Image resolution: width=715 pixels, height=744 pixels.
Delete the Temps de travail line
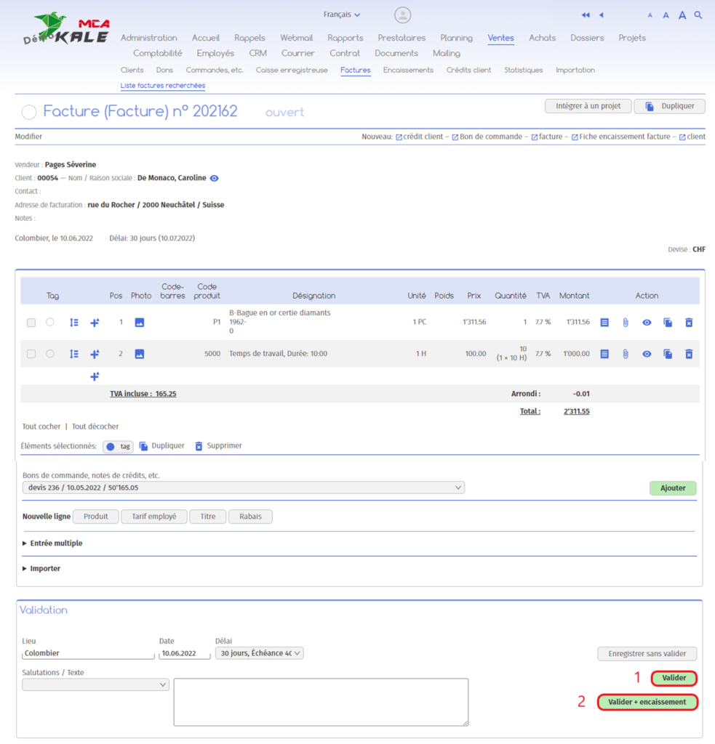tap(689, 354)
